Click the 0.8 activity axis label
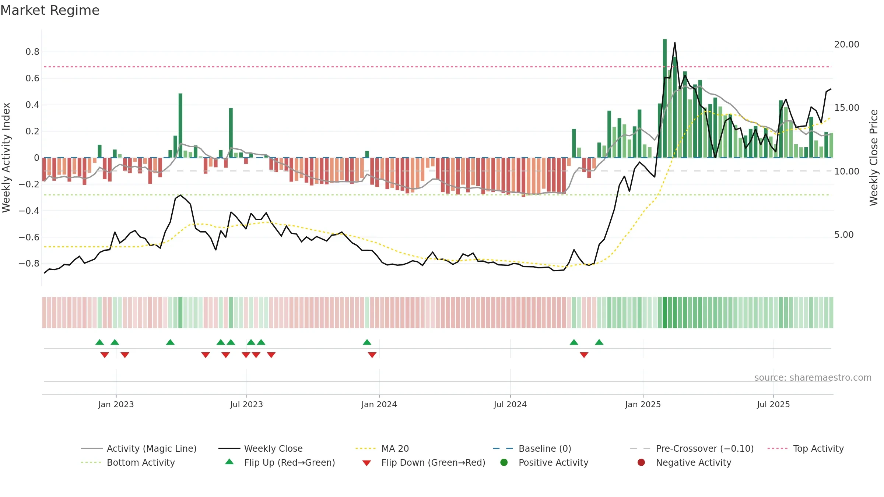Image resolution: width=884 pixels, height=497 pixels. 32,52
